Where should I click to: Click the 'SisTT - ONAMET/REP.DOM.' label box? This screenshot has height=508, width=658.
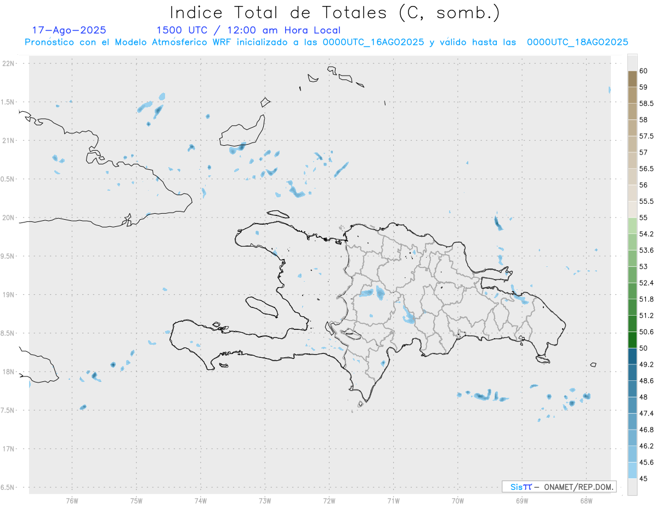pos(559,487)
